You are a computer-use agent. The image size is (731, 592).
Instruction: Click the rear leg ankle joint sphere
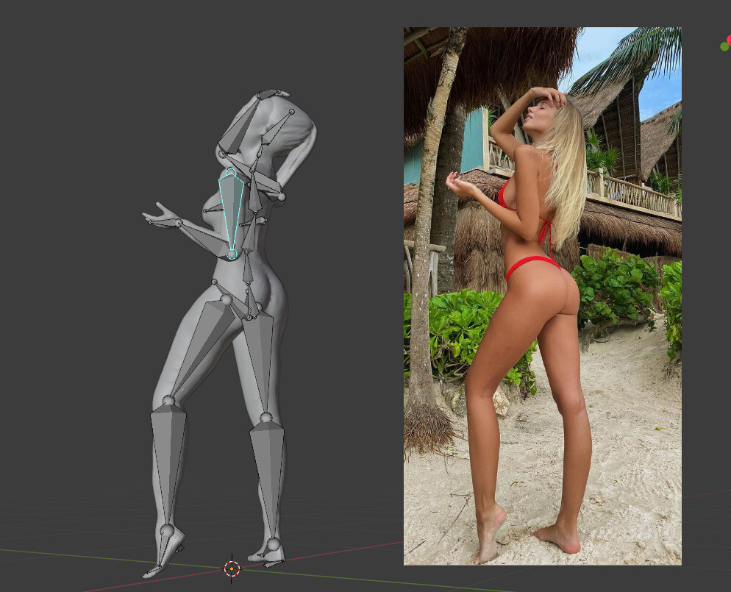click(274, 544)
